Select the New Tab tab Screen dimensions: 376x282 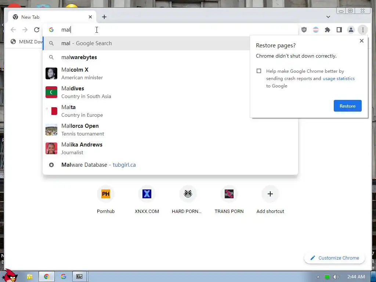point(52,17)
